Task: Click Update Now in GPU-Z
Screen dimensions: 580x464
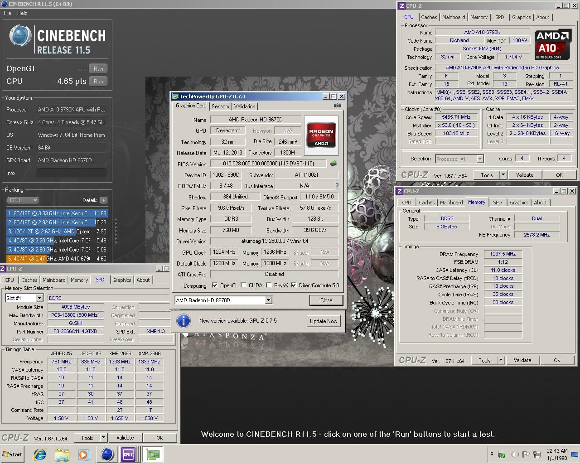Action: tap(324, 321)
